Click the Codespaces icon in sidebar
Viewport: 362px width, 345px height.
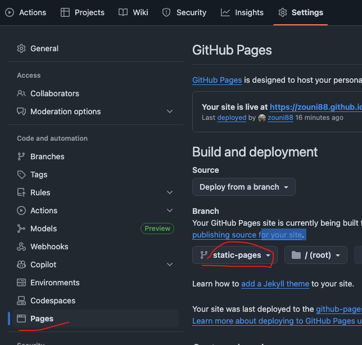(21, 301)
